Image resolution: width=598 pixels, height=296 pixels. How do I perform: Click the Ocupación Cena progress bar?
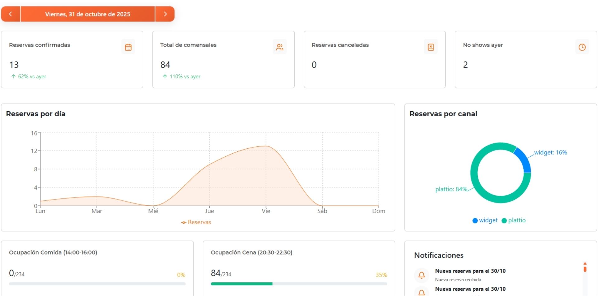(299, 284)
